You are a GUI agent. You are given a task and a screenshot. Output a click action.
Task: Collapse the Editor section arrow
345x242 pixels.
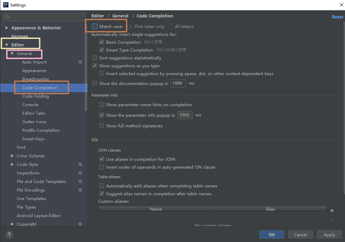pos(7,45)
